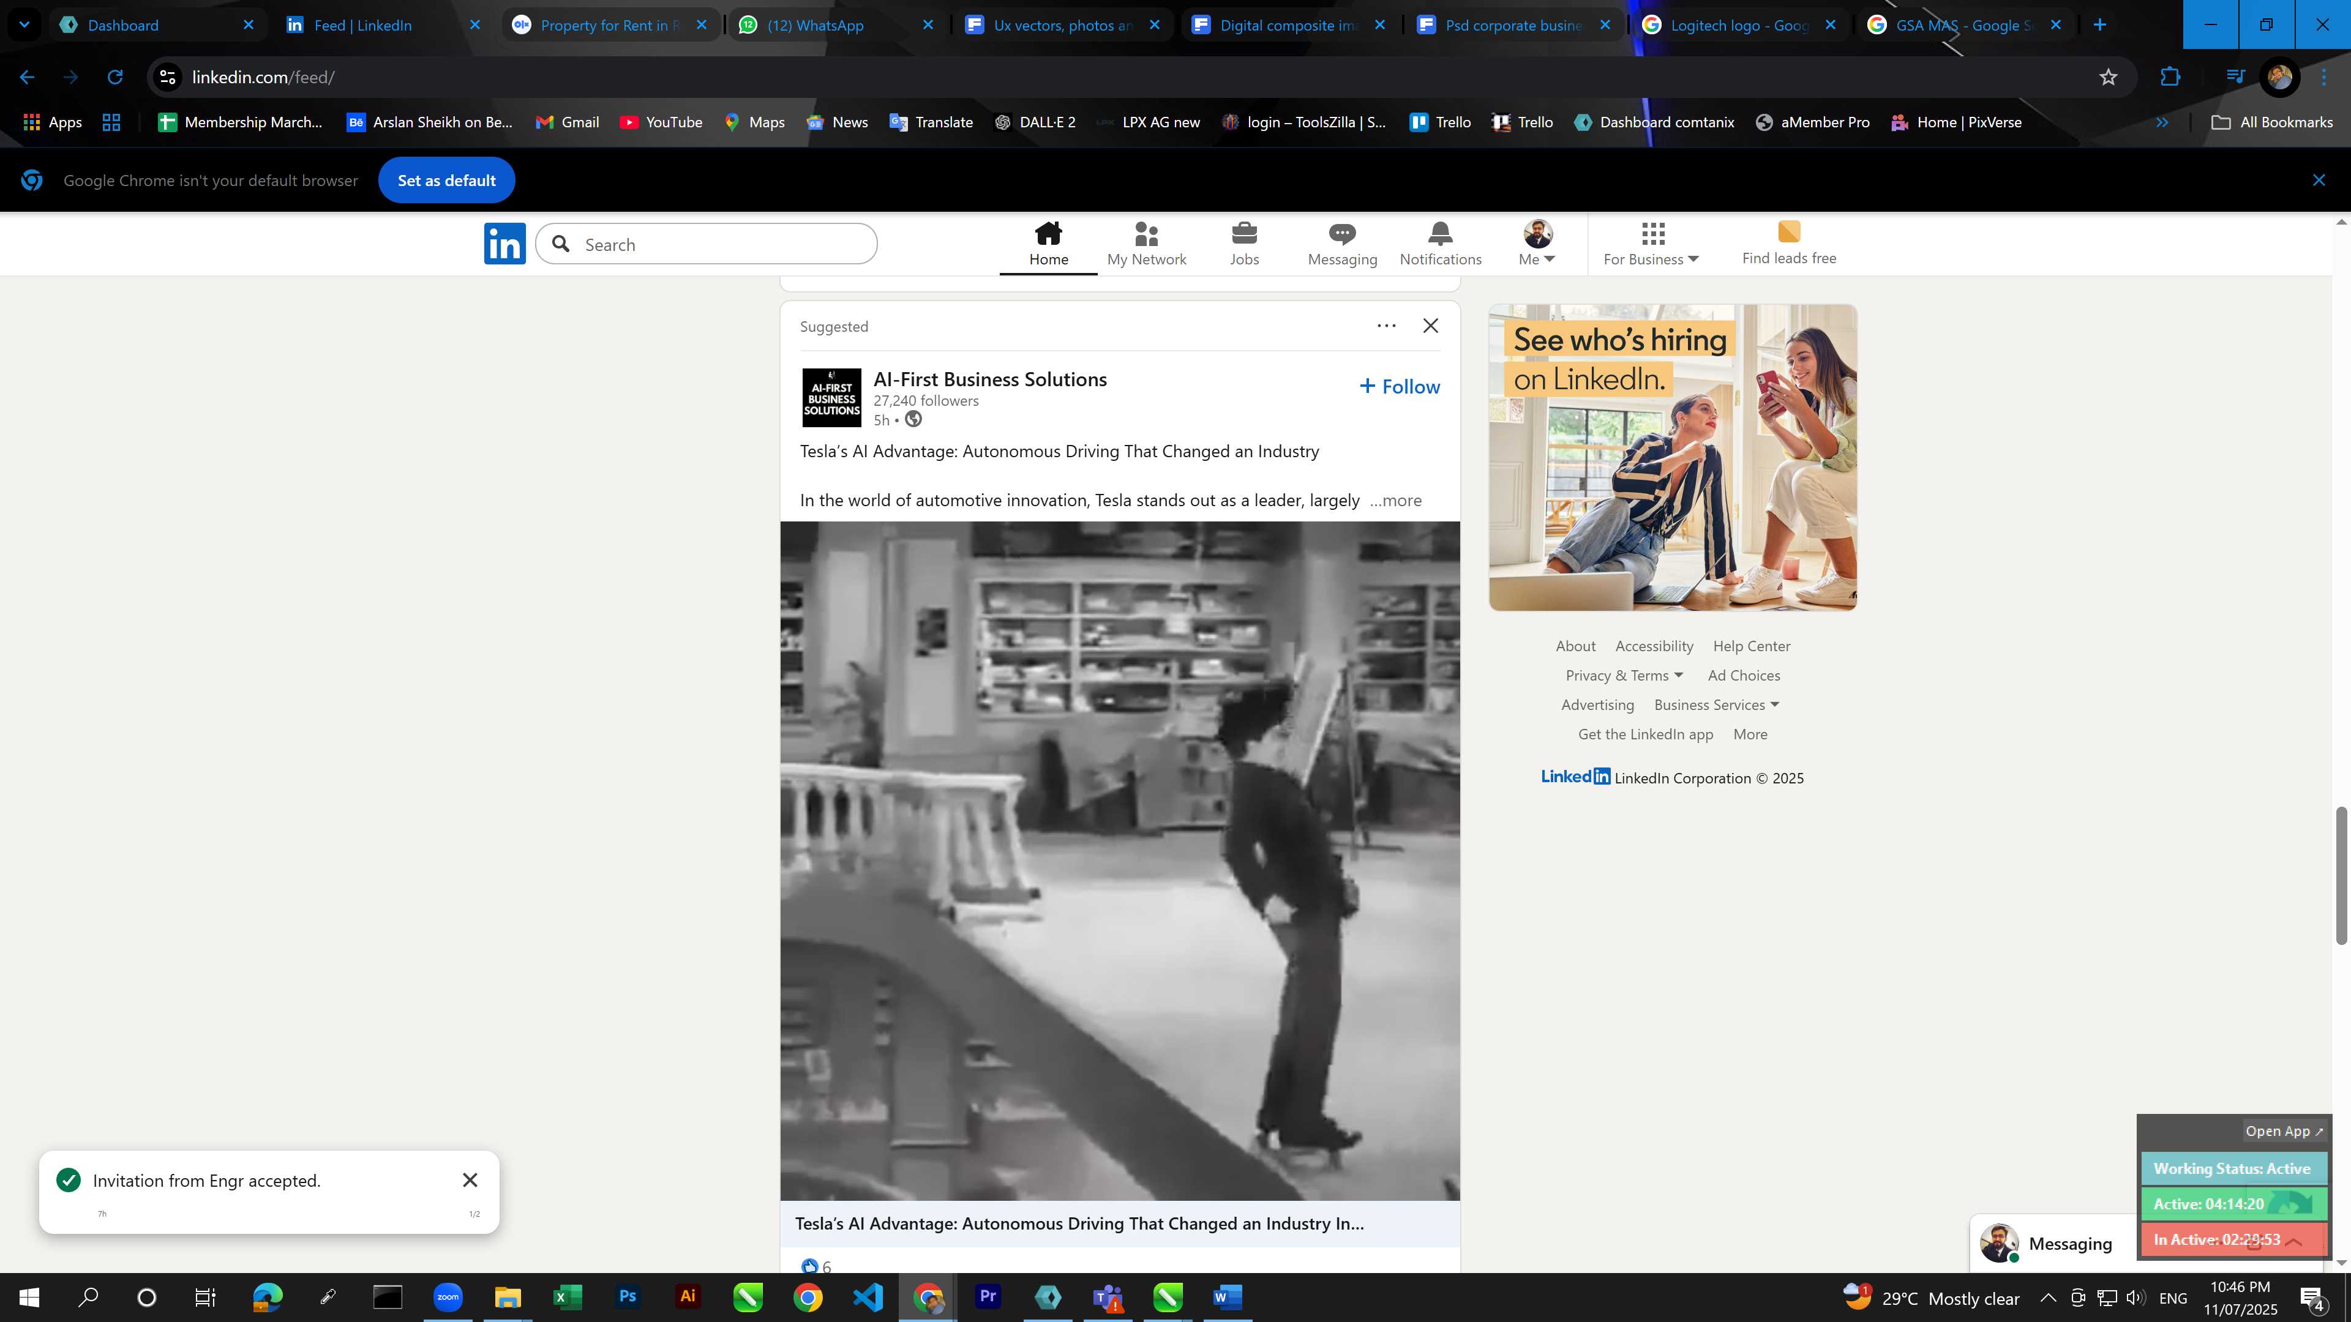Image resolution: width=2351 pixels, height=1322 pixels.
Task: Expand the For Business menu
Action: click(1651, 244)
